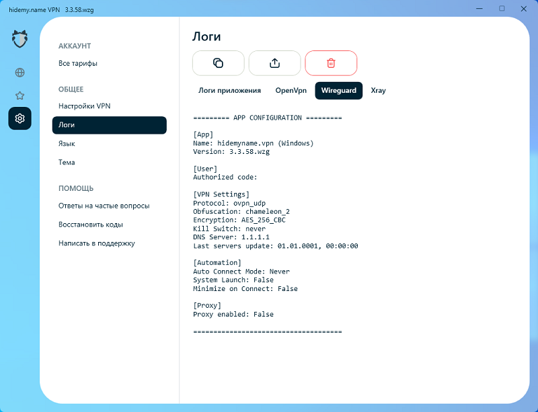Open the Xray logs tab
Image resolution: width=538 pixels, height=412 pixels.
coord(378,90)
